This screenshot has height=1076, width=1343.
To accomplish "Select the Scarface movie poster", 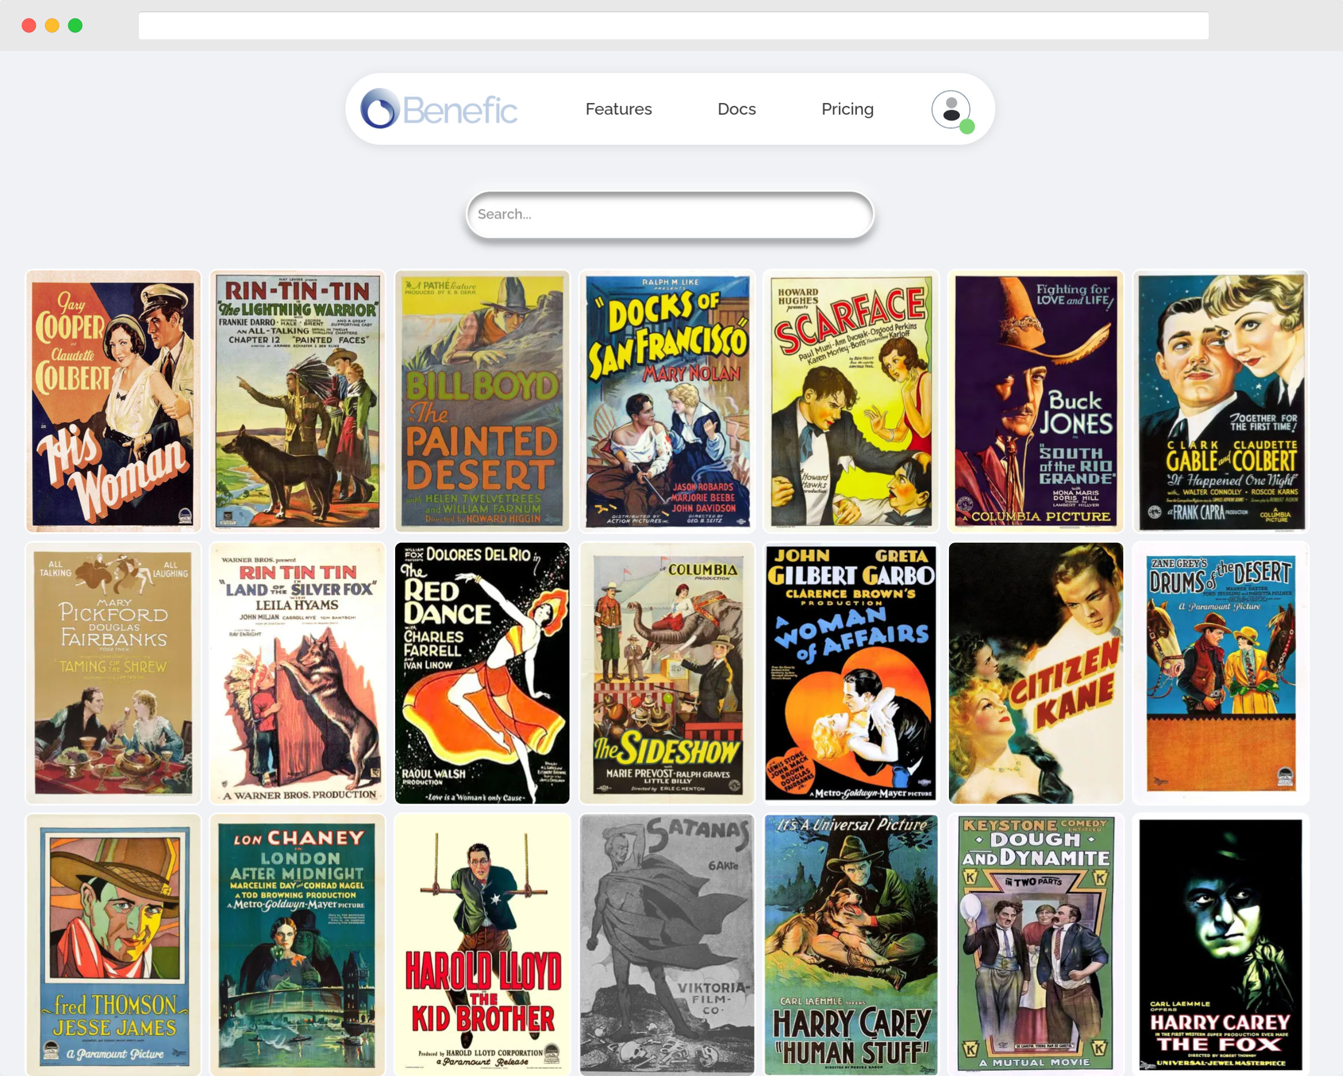I will pos(851,401).
